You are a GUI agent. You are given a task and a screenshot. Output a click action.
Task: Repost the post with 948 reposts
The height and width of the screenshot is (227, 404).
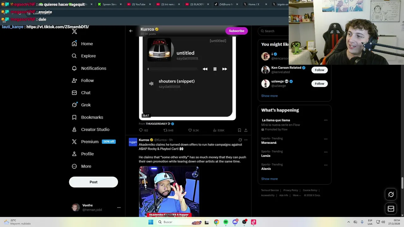pos(168,130)
